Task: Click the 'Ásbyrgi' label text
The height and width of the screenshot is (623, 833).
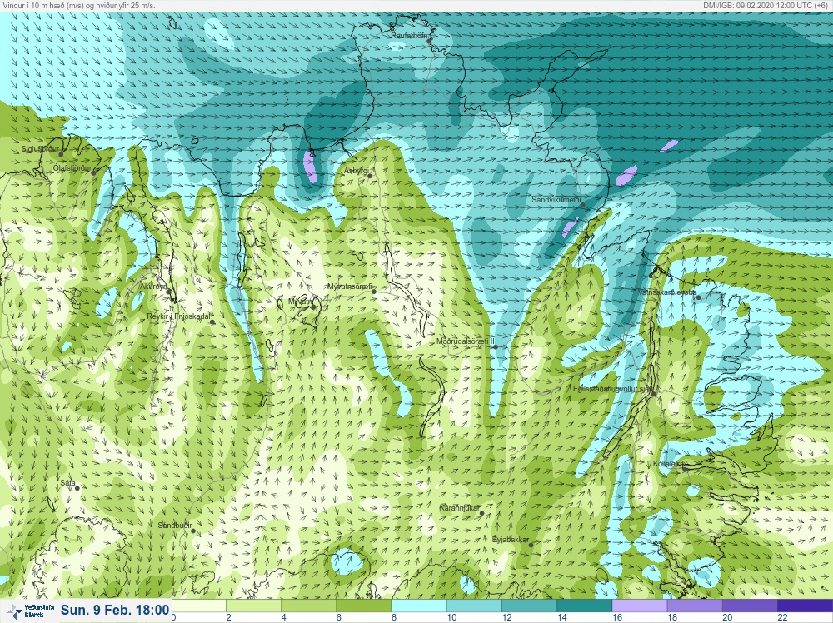Action: tap(356, 171)
